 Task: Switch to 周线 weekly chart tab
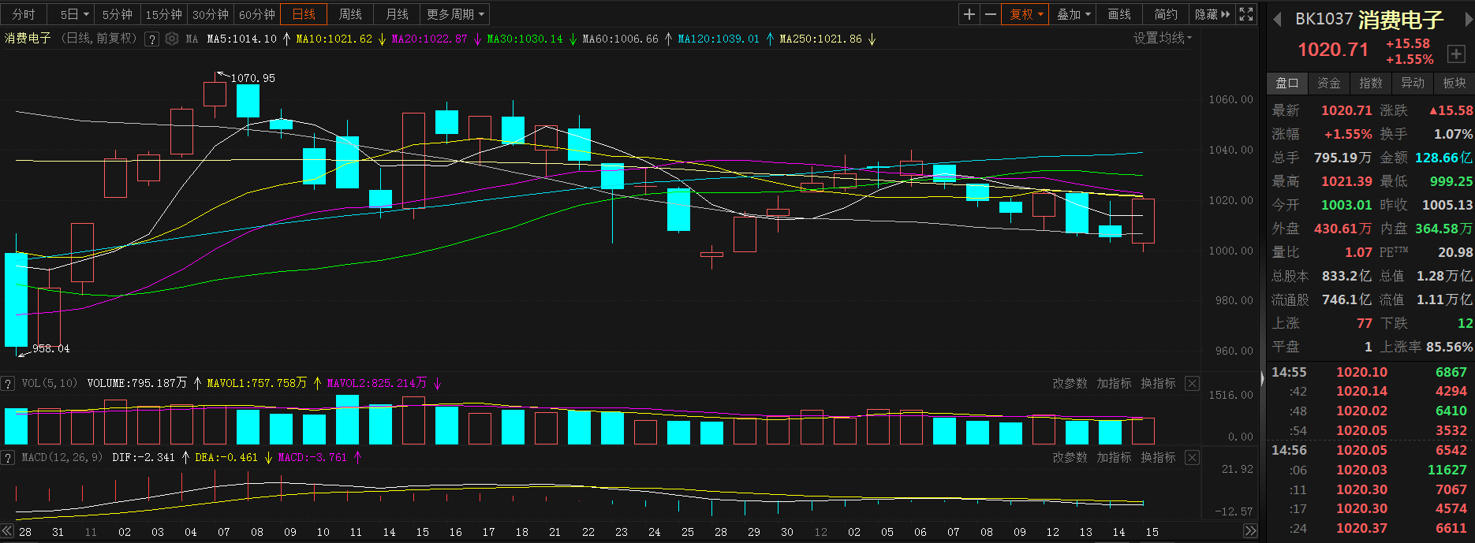coord(350,14)
